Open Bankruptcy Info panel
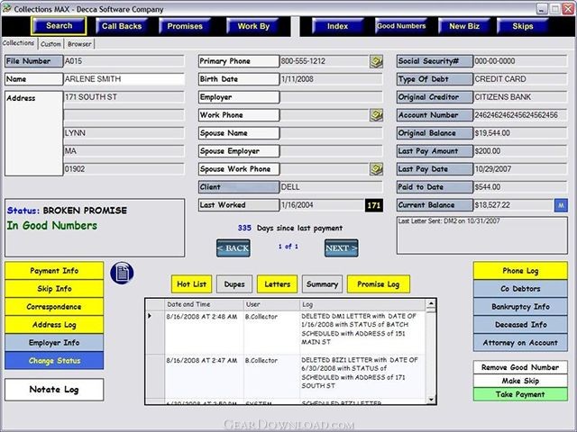The height and width of the screenshot is (432, 577). 520,307
